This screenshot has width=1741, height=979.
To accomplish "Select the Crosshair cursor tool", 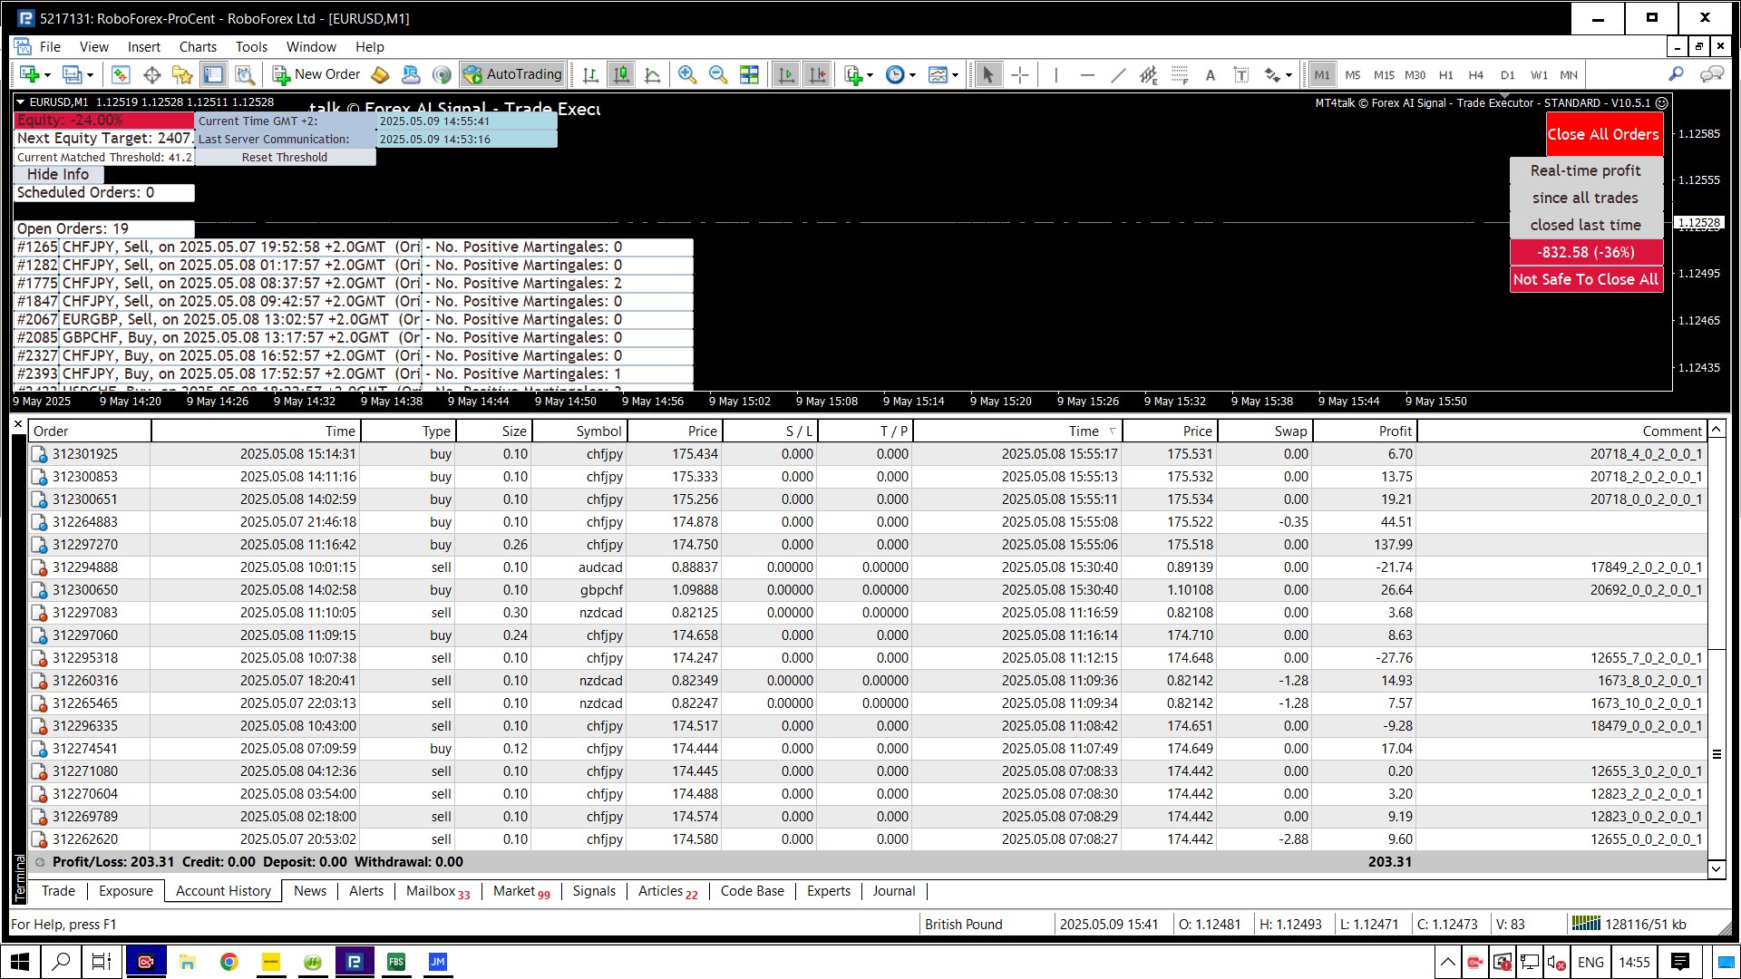I will [x=1020, y=75].
